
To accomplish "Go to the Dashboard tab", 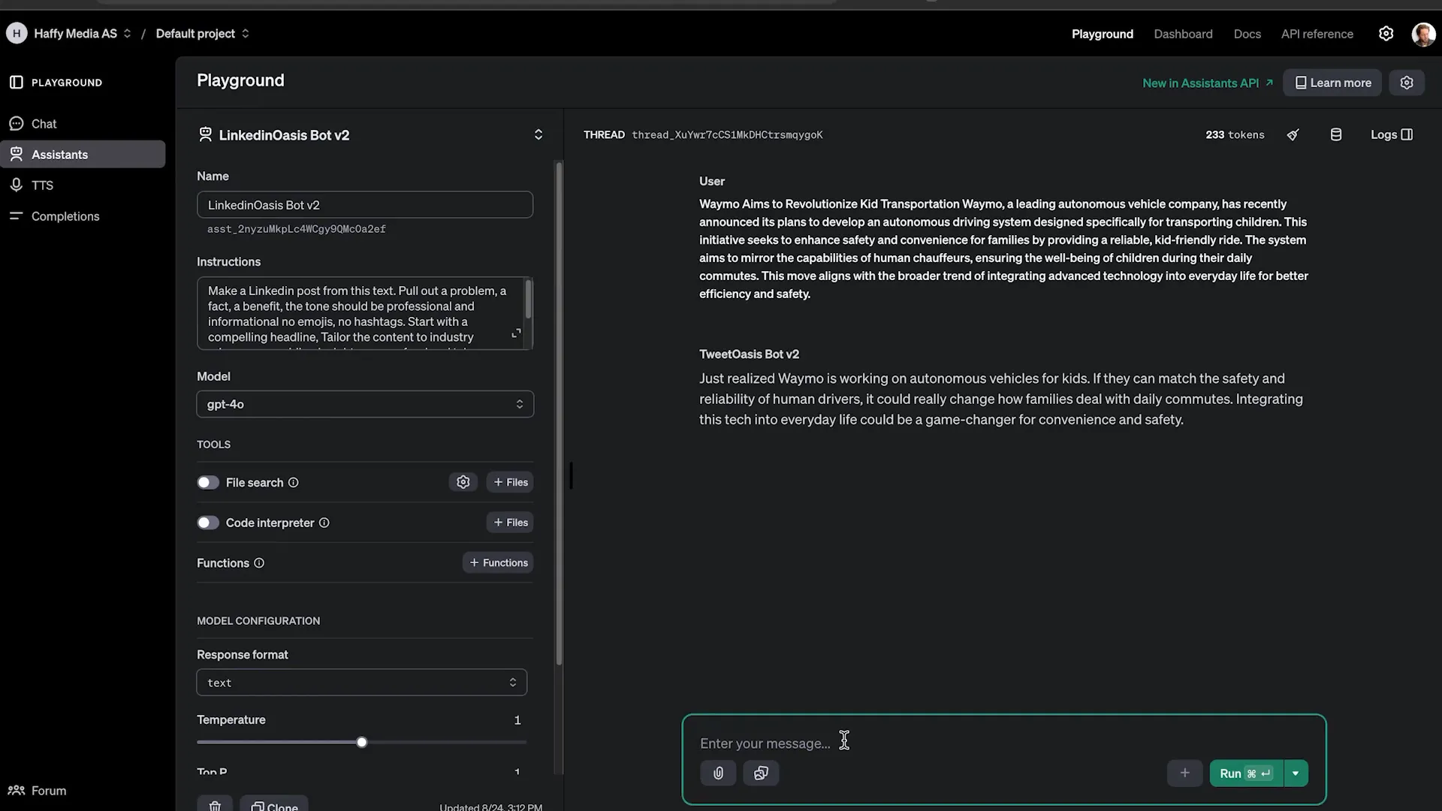I will click(1183, 34).
